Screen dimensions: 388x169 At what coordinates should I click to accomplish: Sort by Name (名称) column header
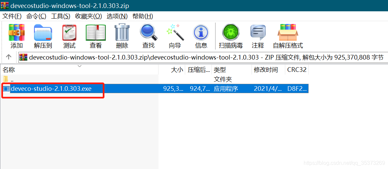point(79,70)
